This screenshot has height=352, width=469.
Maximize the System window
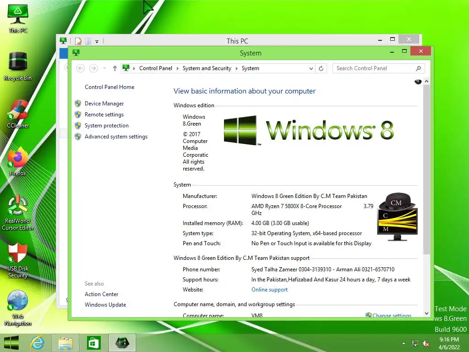click(404, 51)
